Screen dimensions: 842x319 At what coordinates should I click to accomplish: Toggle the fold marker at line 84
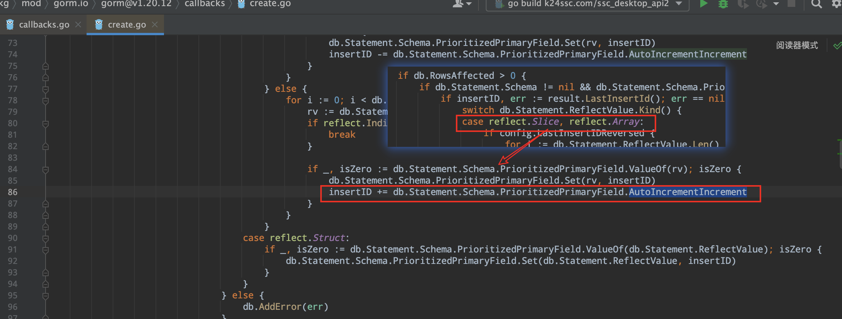pos(46,170)
